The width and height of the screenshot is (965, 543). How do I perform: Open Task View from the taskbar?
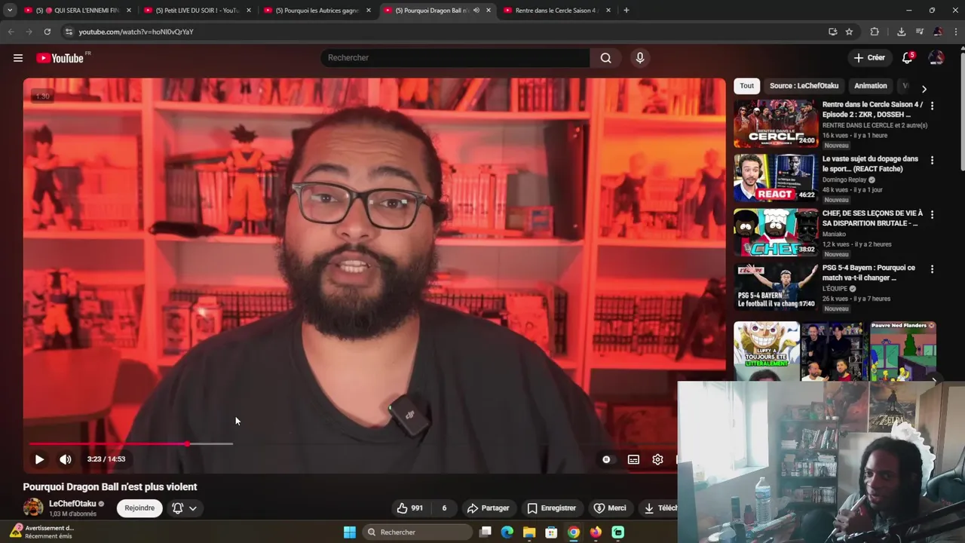click(486, 532)
